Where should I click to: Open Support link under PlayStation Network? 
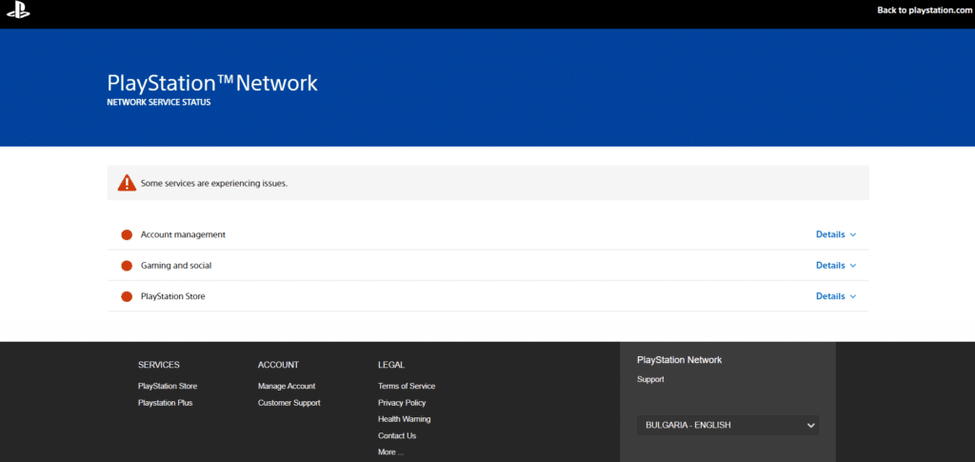(x=650, y=379)
